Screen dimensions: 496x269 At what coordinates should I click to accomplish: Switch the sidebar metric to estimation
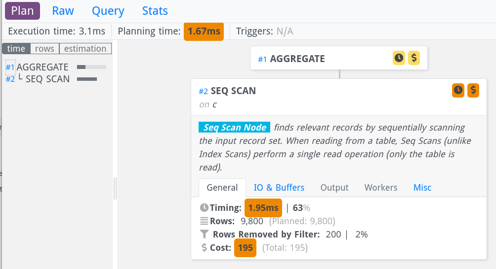pyautogui.click(x=85, y=49)
